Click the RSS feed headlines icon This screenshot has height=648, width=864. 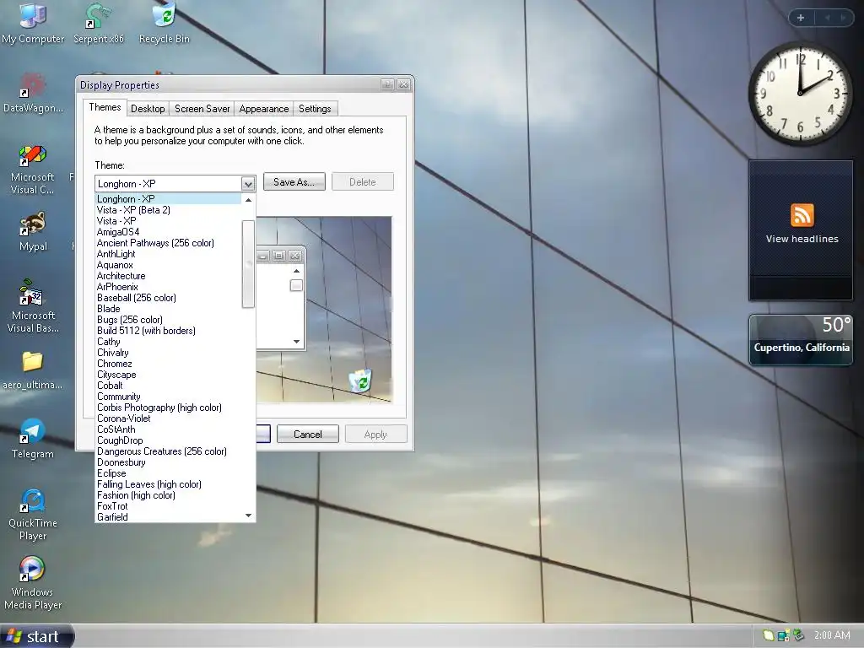pyautogui.click(x=802, y=215)
